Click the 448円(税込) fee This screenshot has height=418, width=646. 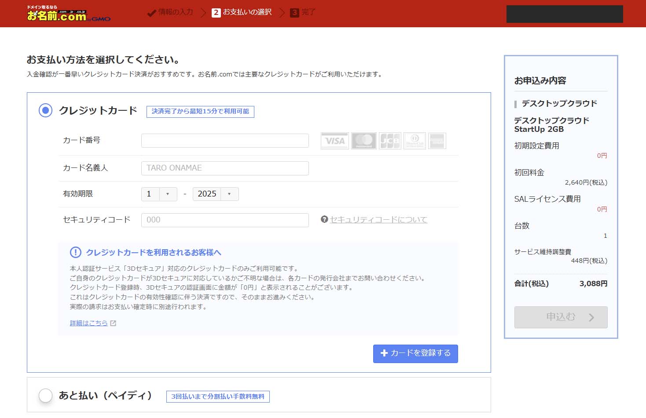tap(589, 261)
